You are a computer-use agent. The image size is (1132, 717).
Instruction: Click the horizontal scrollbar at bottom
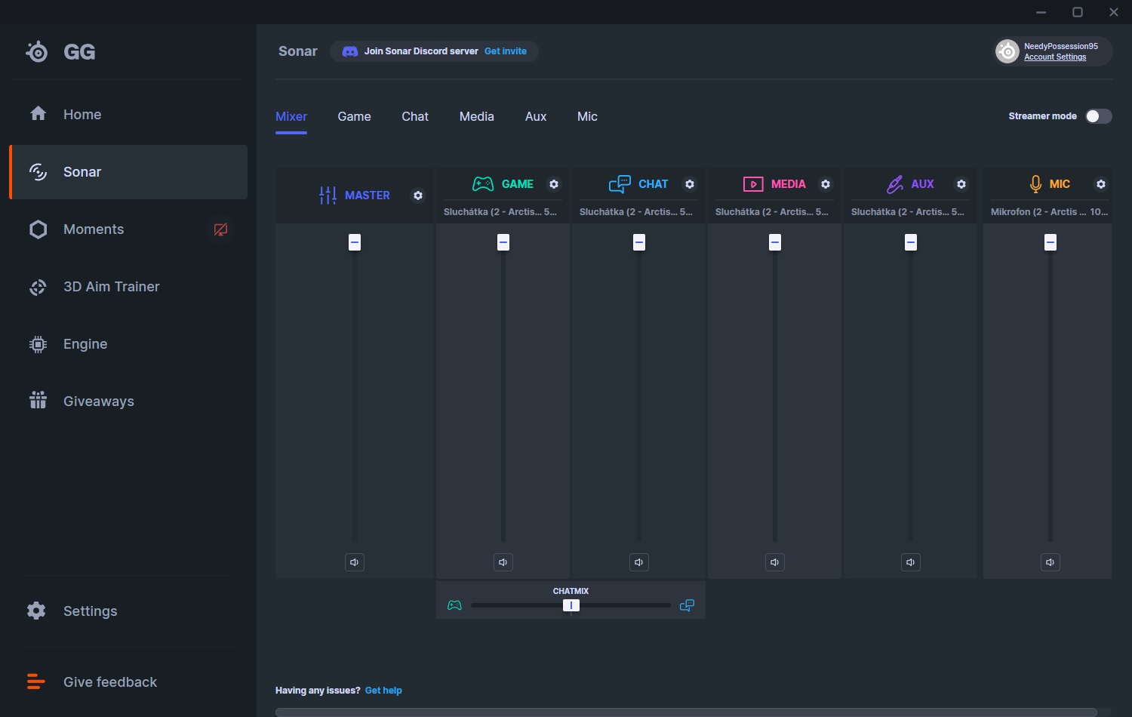(686, 712)
